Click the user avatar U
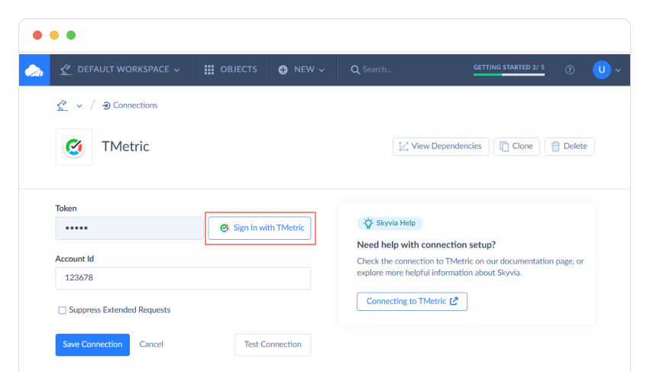This screenshot has height=372, width=650. (602, 70)
